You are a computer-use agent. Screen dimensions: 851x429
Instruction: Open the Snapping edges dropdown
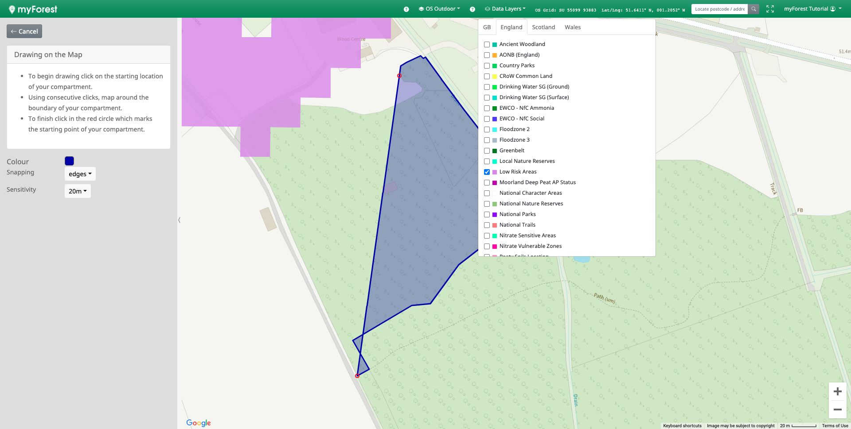[x=80, y=174]
